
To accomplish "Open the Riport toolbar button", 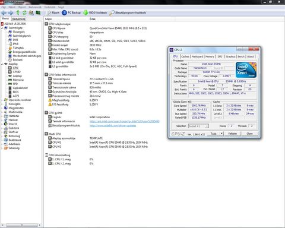I will coord(53,12).
